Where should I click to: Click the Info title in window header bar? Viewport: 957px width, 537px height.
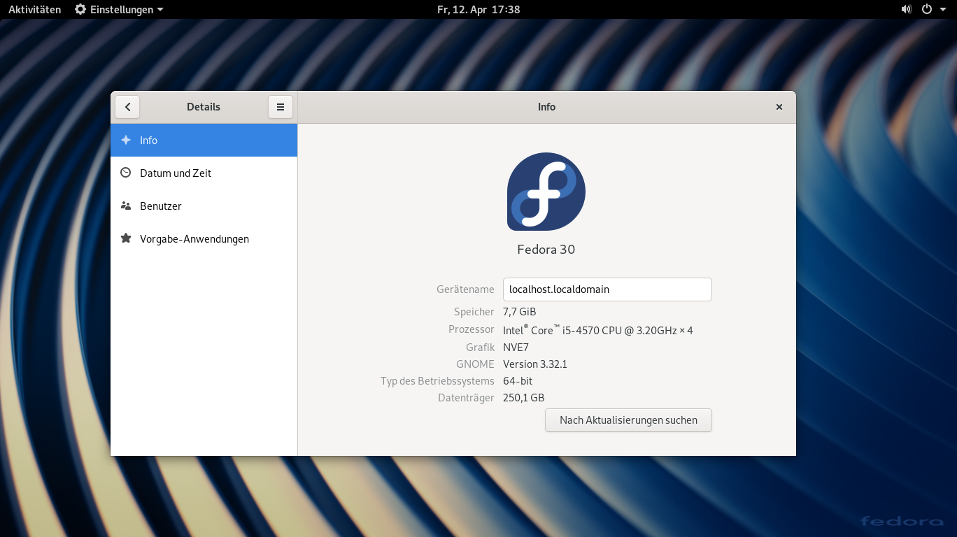546,107
